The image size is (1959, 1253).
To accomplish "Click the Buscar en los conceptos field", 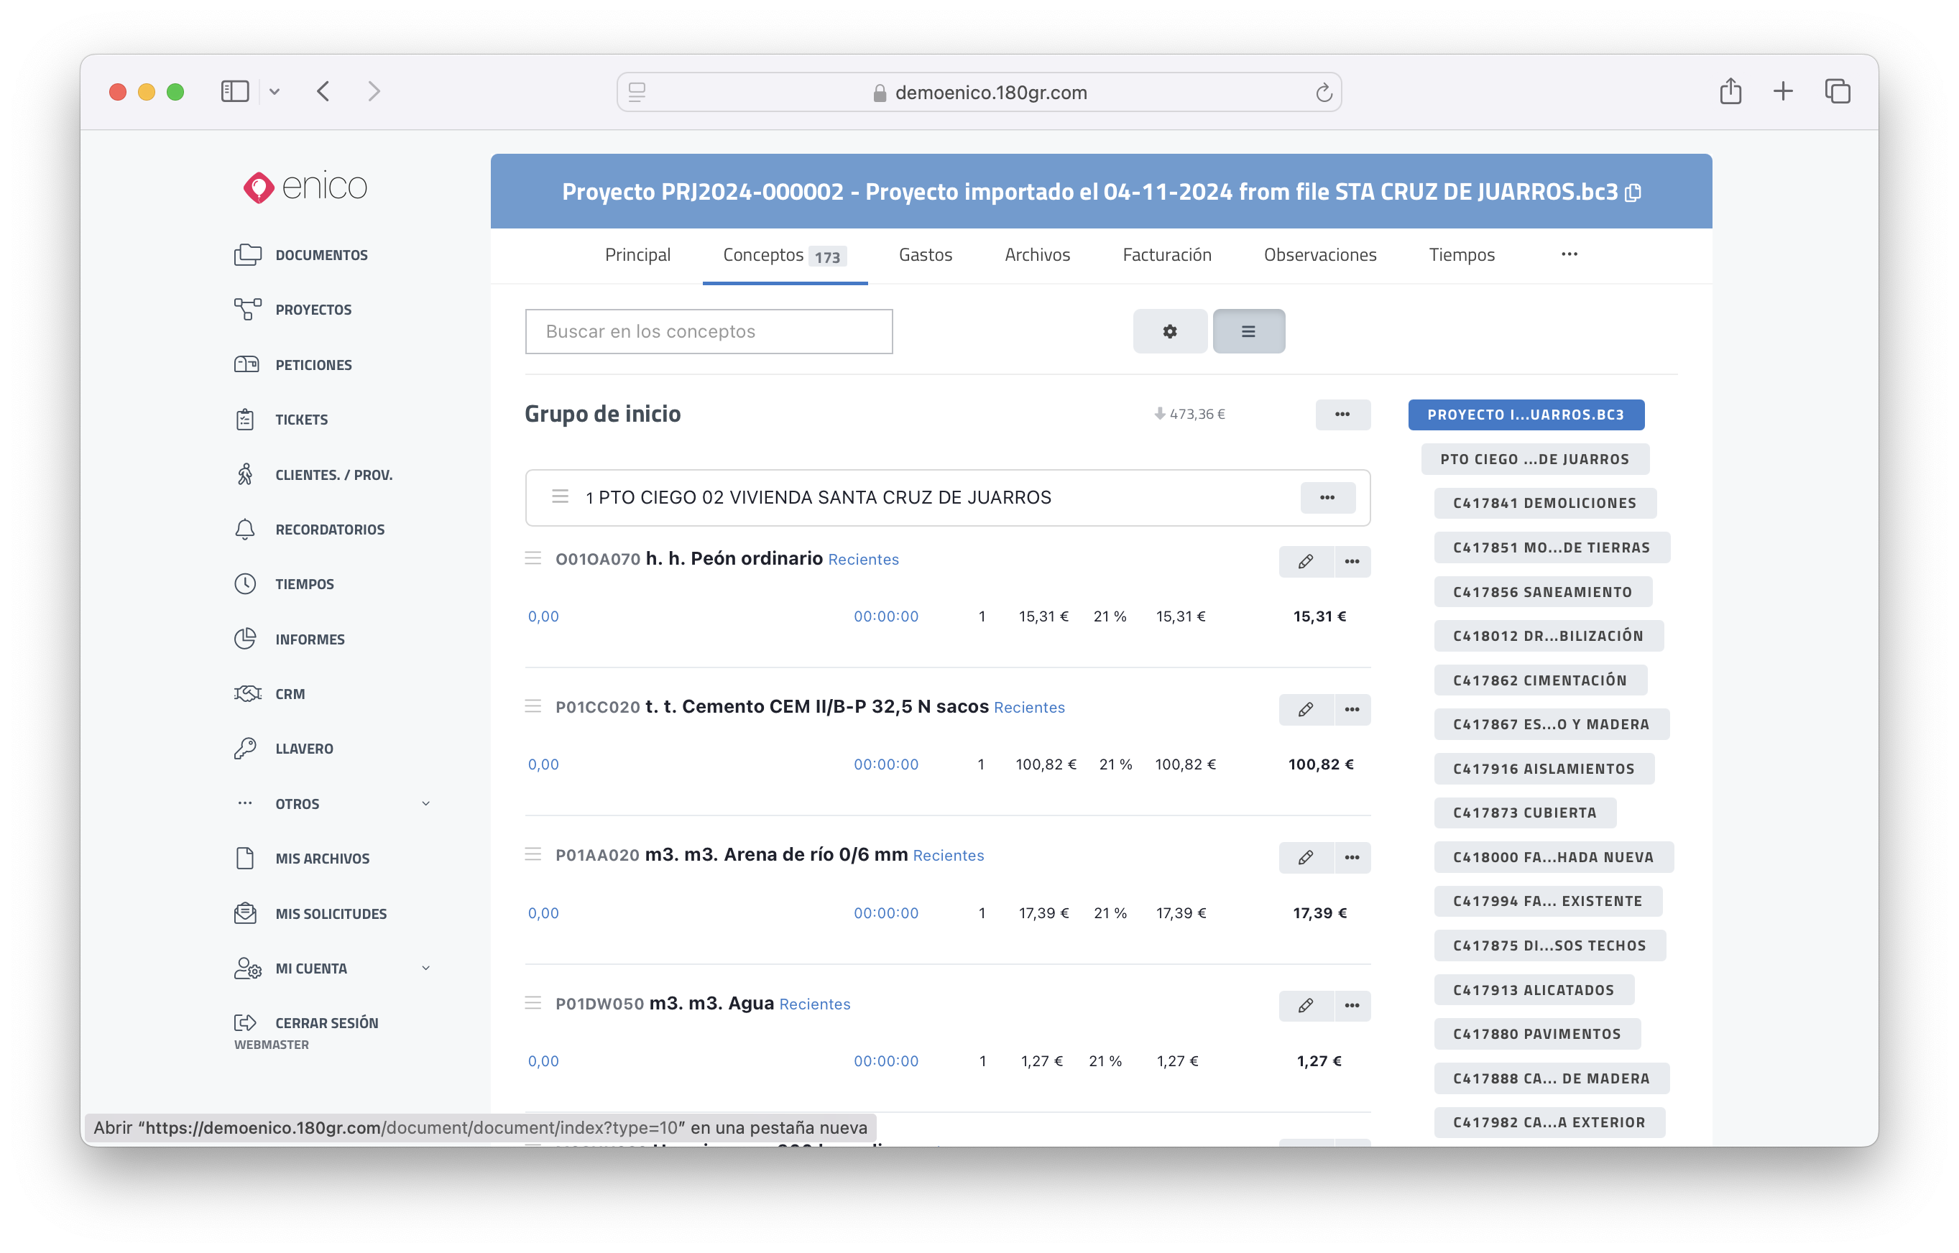I will (x=708, y=331).
